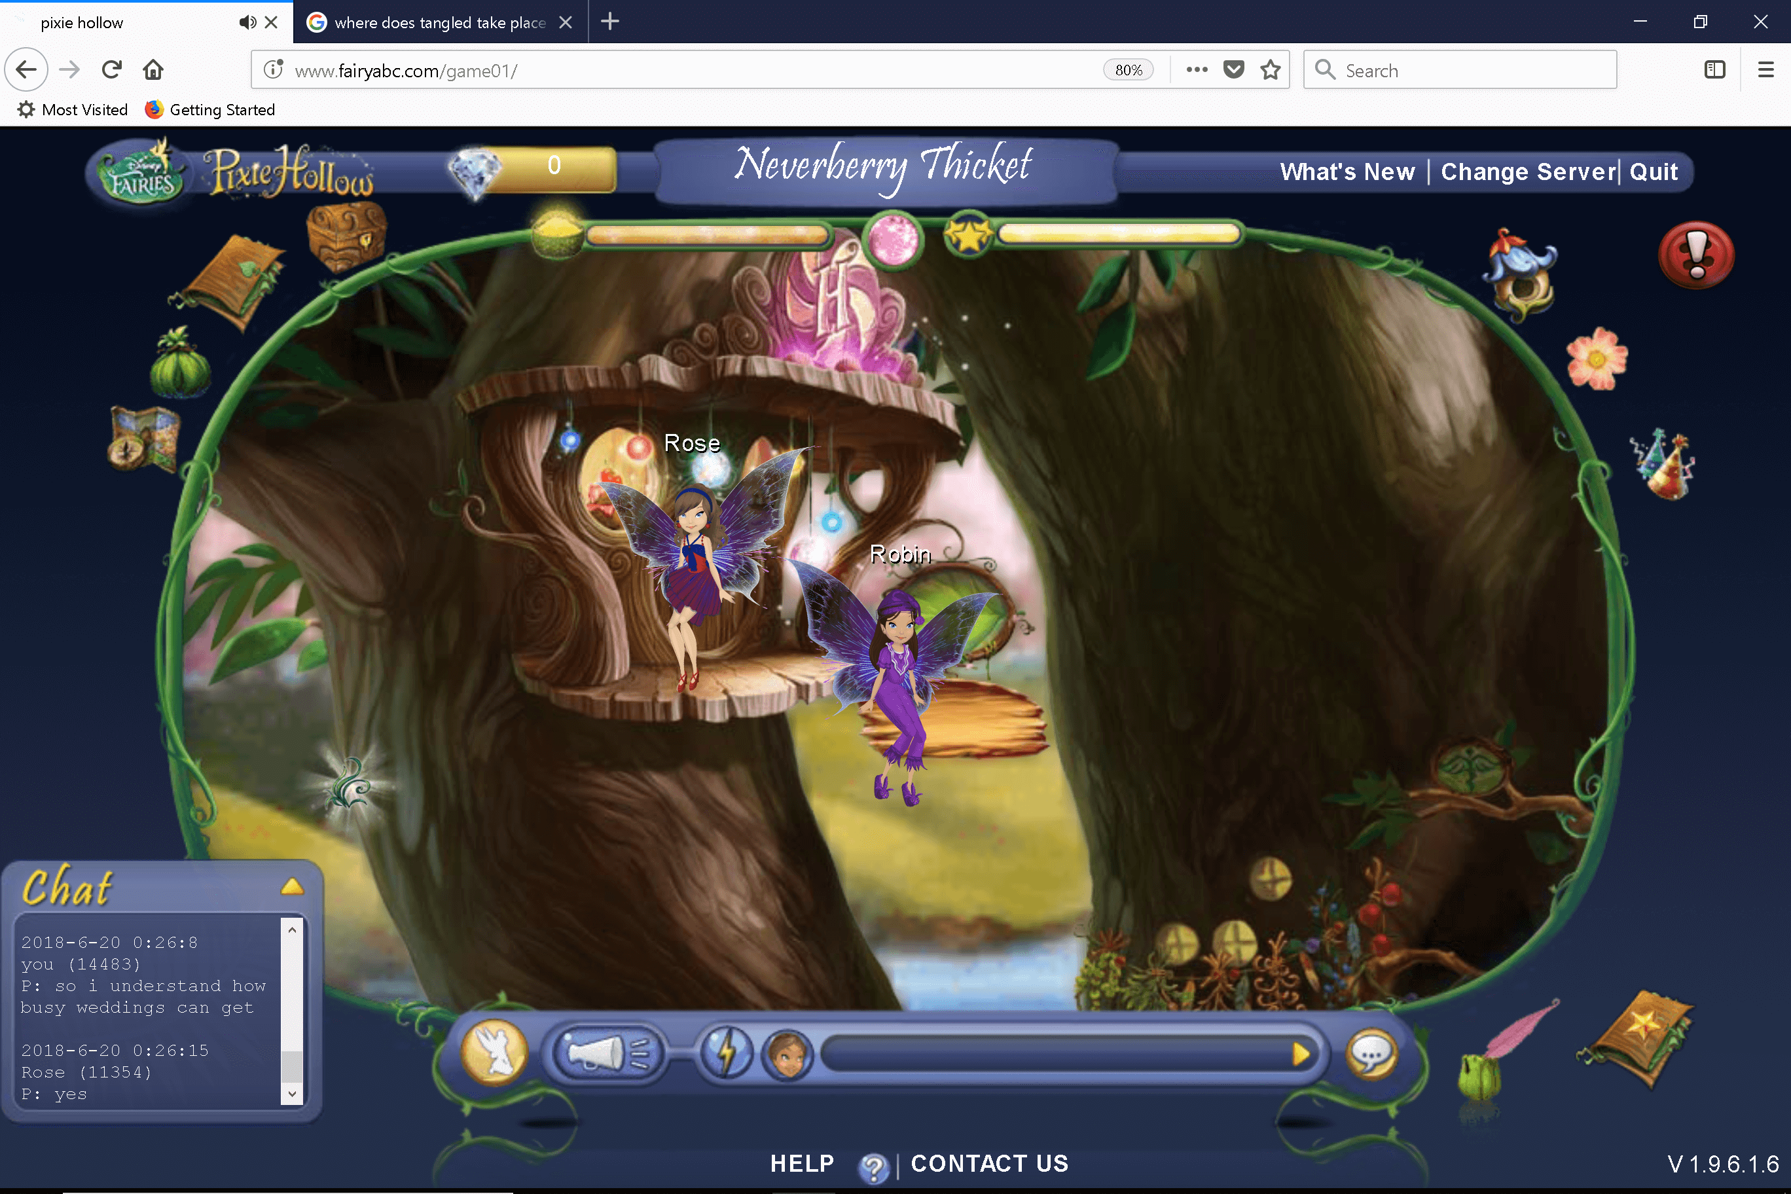
Task: Open the orange flower icon
Action: tap(1597, 359)
